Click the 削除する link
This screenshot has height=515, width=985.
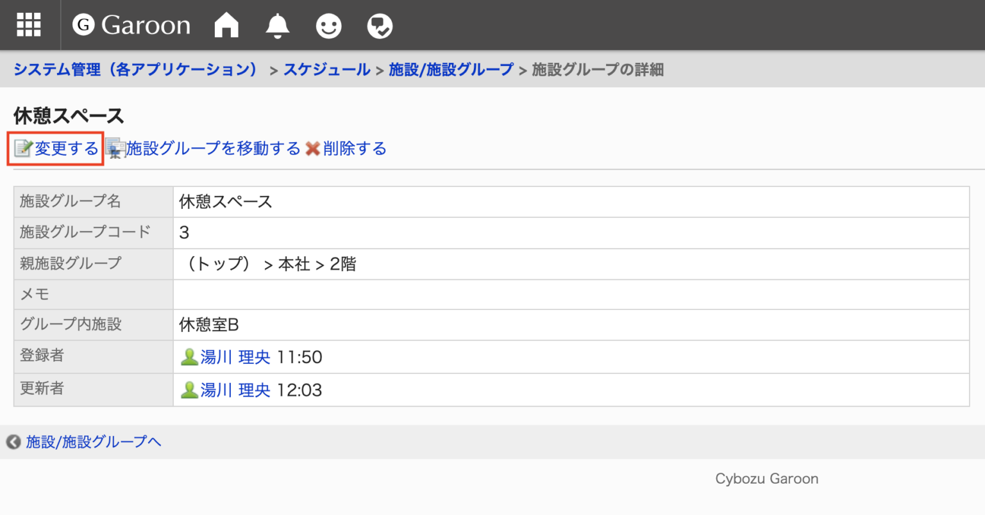(353, 148)
